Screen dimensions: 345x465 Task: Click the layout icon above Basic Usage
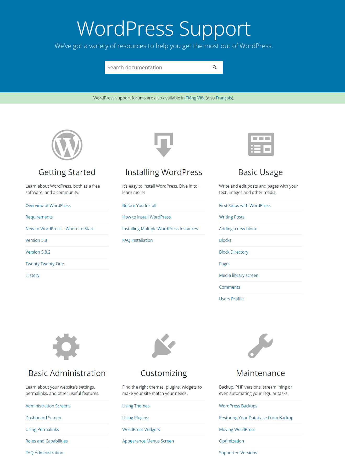[x=261, y=144]
